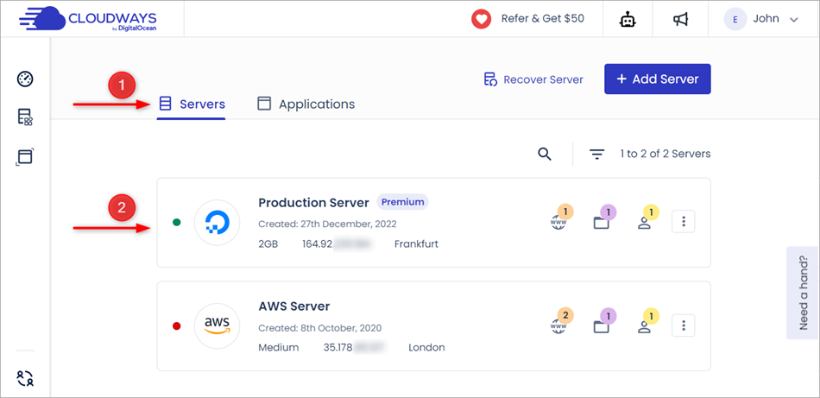Click the AWS Server projects folder icon
Screen dimensions: 820x398
(x=602, y=325)
